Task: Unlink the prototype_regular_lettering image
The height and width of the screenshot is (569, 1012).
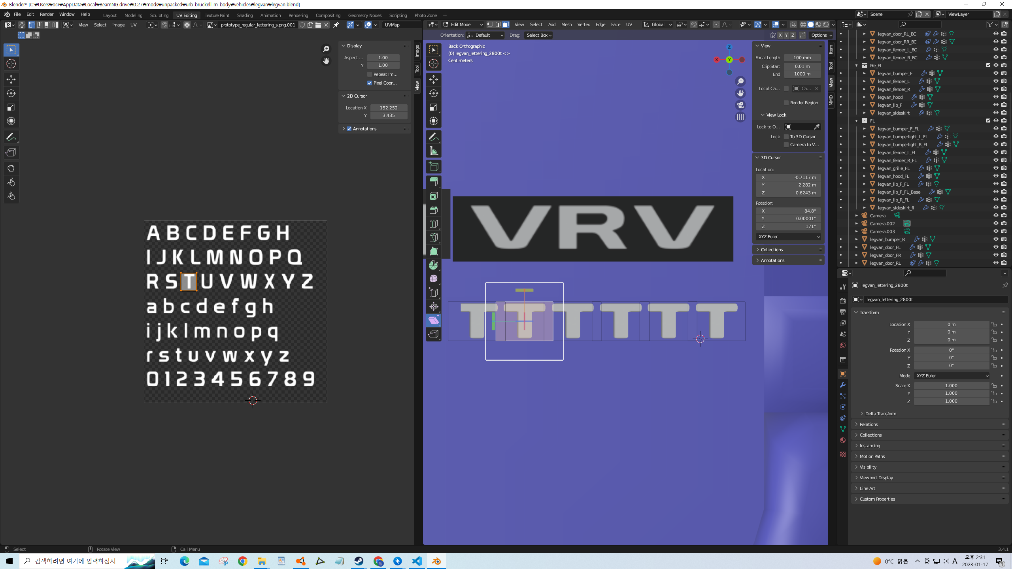Action: coord(326,25)
